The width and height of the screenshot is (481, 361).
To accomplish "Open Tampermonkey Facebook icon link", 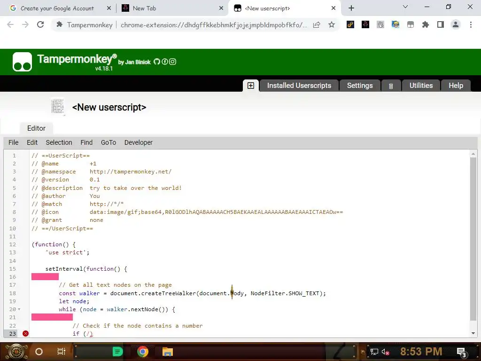I will (165, 62).
